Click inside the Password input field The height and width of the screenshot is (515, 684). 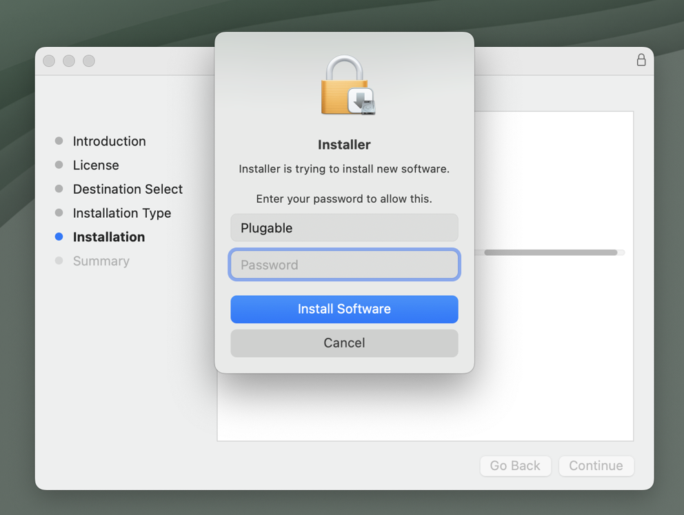(x=344, y=265)
